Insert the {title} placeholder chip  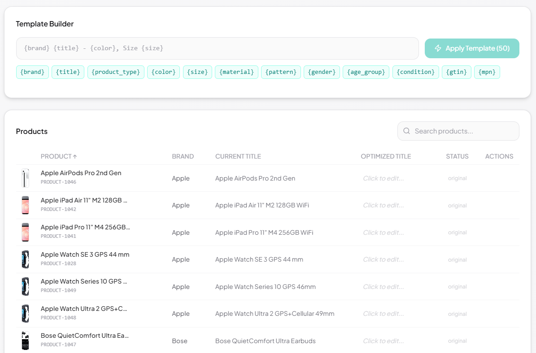coord(67,72)
